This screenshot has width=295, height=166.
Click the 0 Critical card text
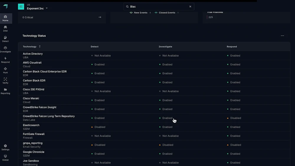(x=28, y=17)
